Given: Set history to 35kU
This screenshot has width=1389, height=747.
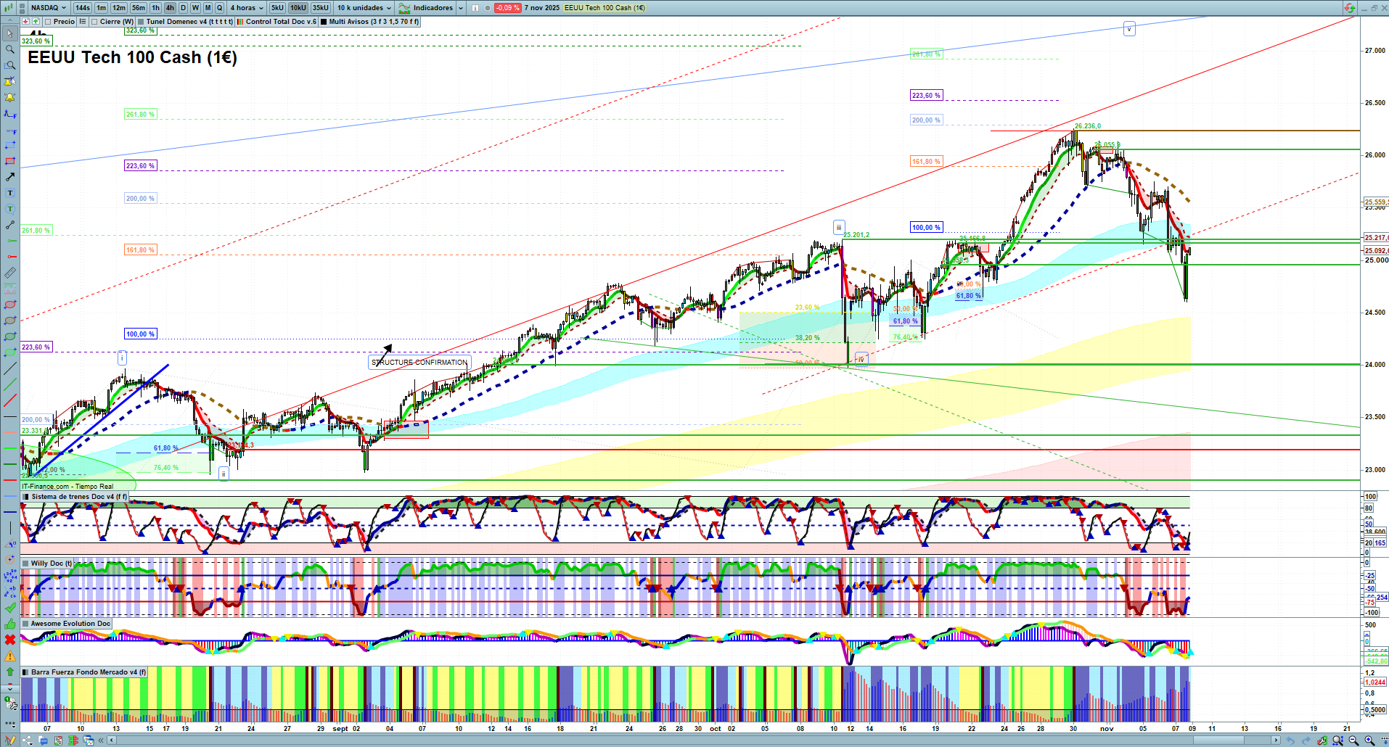Looking at the screenshot, I should click(321, 8).
